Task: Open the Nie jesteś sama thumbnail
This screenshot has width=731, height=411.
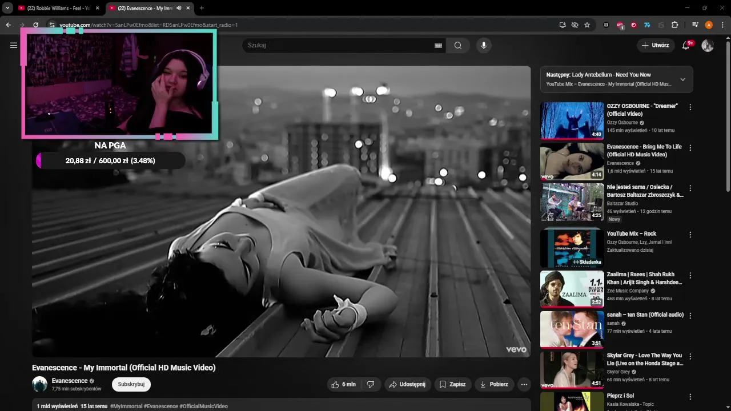Action: click(x=572, y=202)
